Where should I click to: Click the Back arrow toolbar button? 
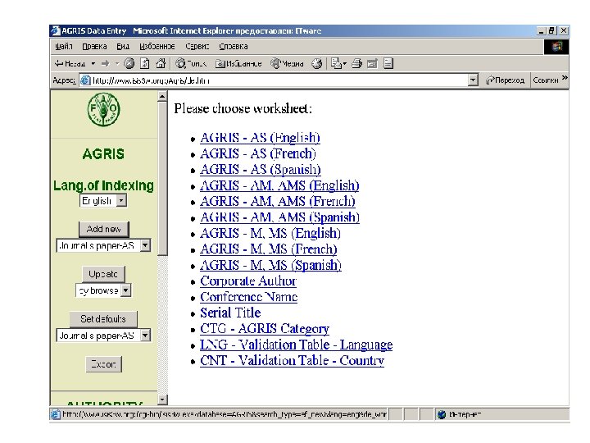pyautogui.click(x=70, y=64)
